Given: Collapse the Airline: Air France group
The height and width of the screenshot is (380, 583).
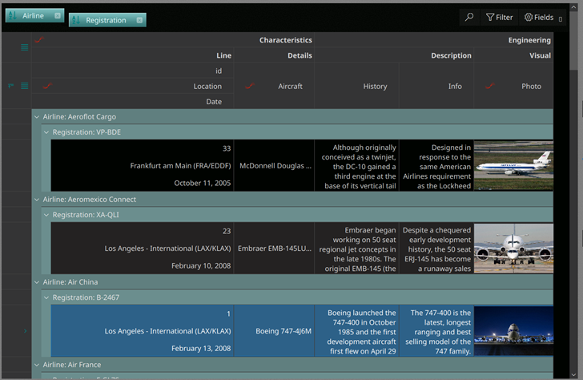Looking at the screenshot, I should coord(37,365).
